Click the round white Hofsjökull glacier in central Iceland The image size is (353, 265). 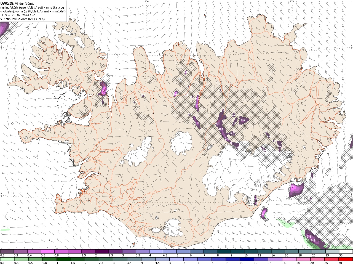click(181, 144)
